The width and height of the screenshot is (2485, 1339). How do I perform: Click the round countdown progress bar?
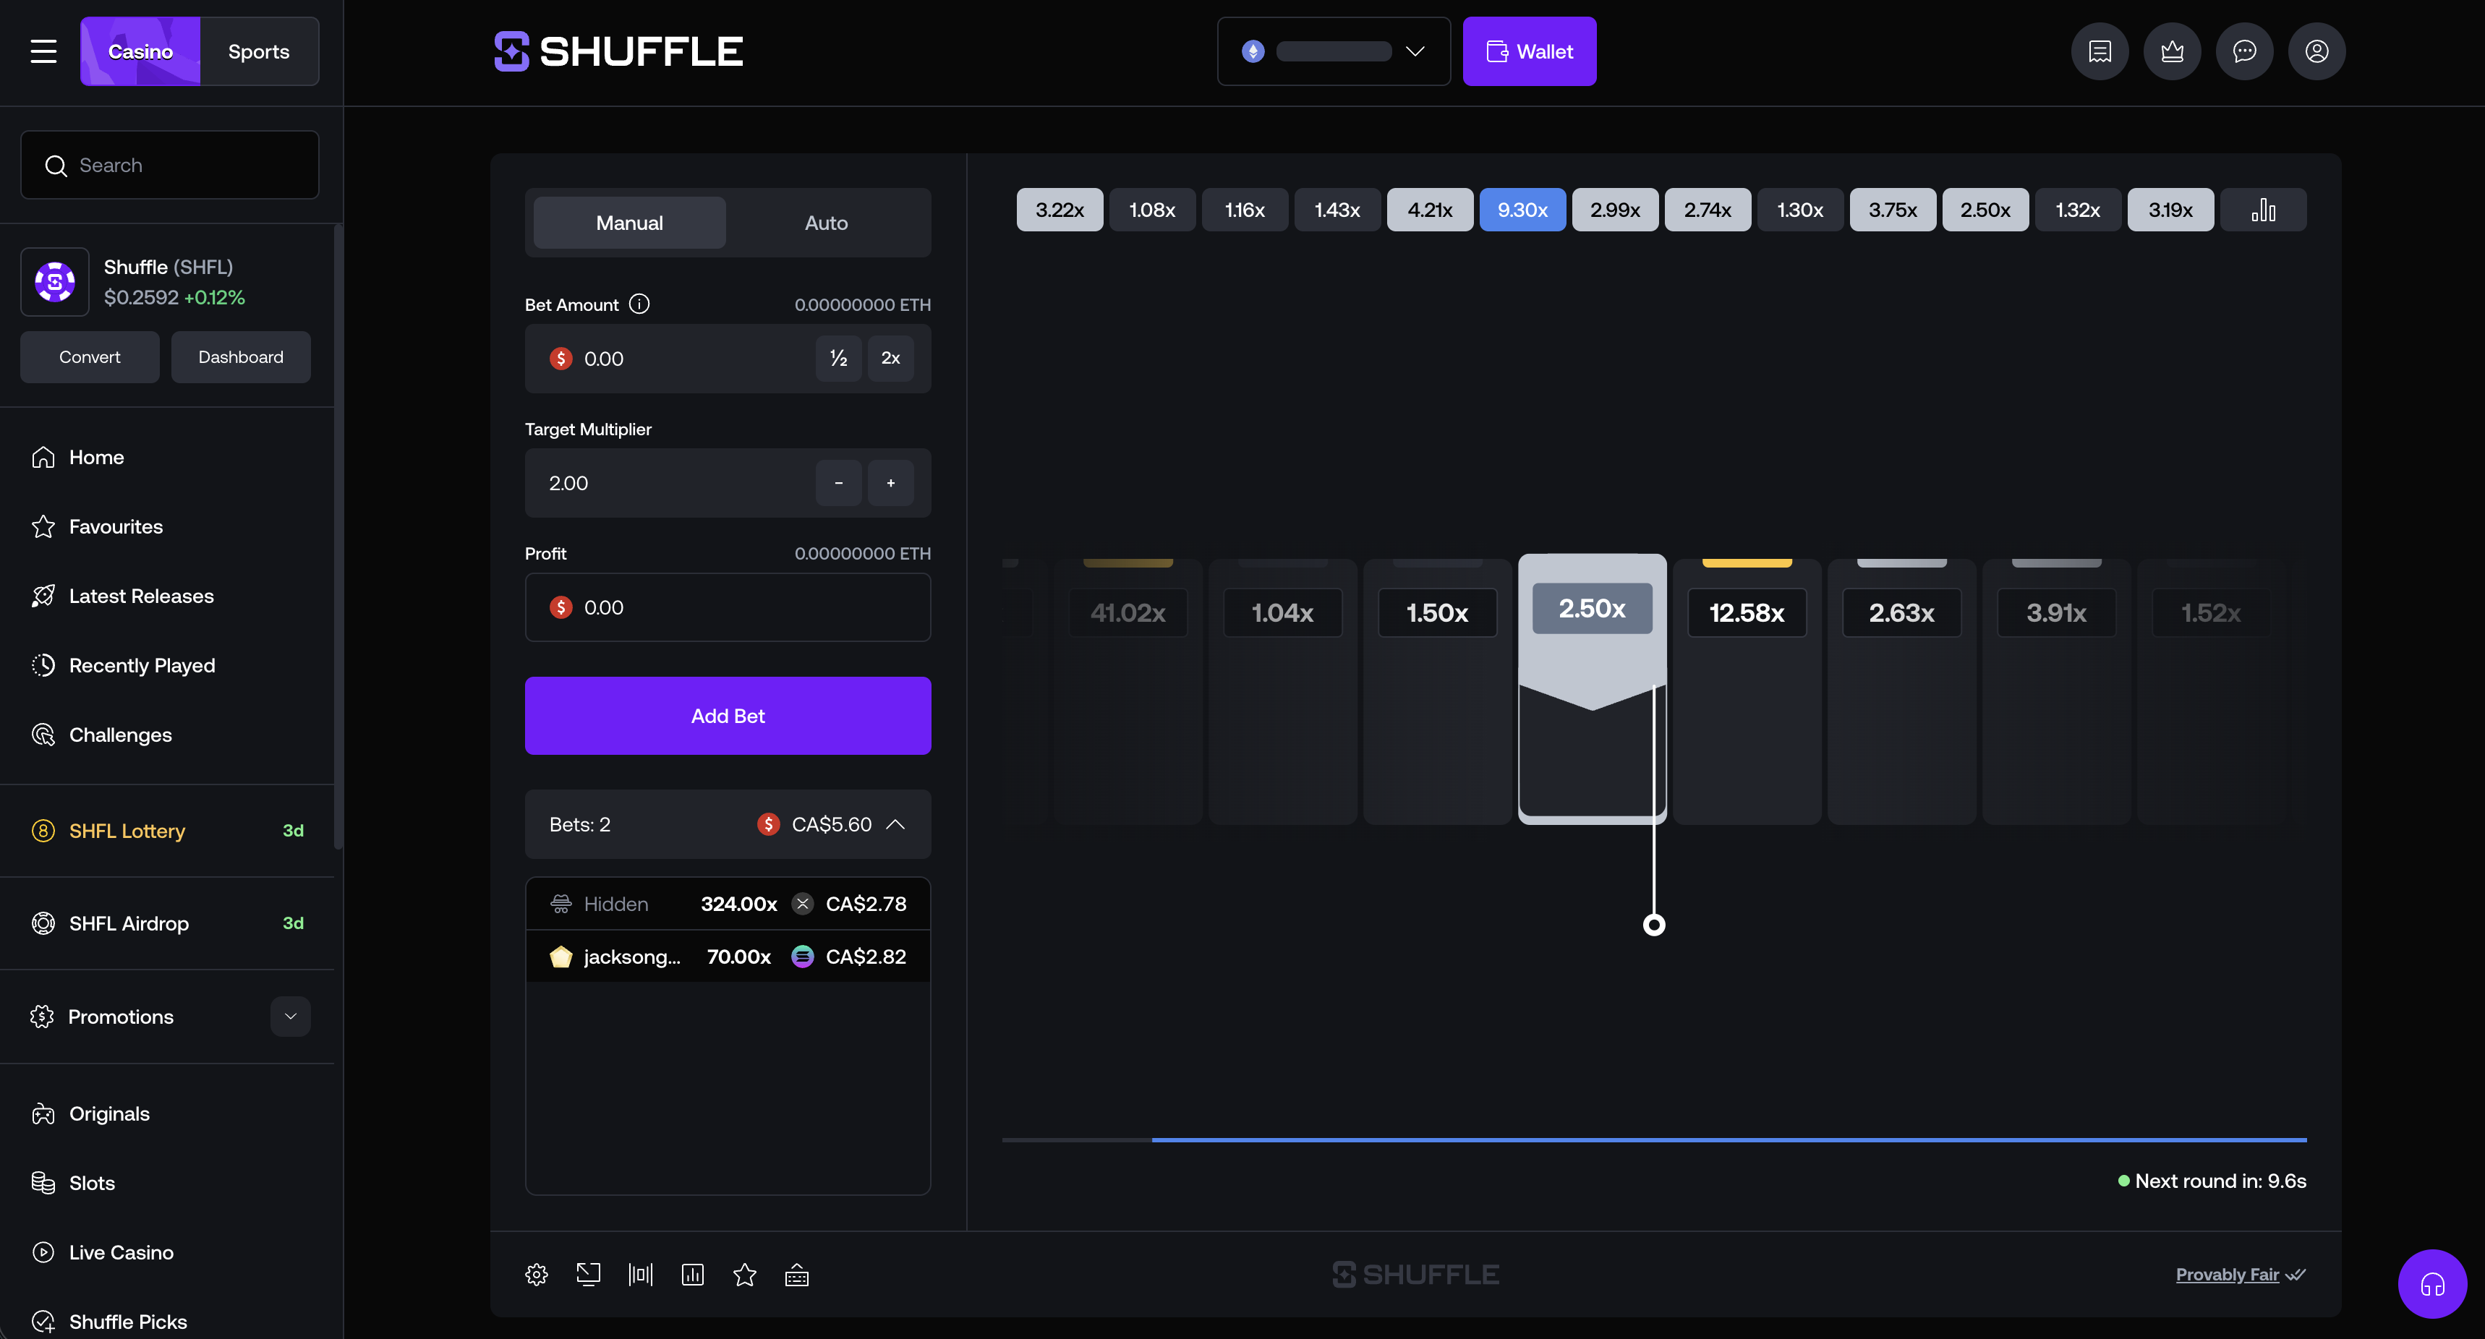point(1655,1140)
